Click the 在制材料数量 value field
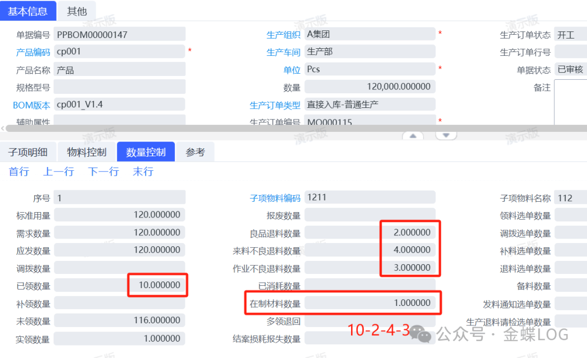The image size is (587, 358). click(x=370, y=303)
